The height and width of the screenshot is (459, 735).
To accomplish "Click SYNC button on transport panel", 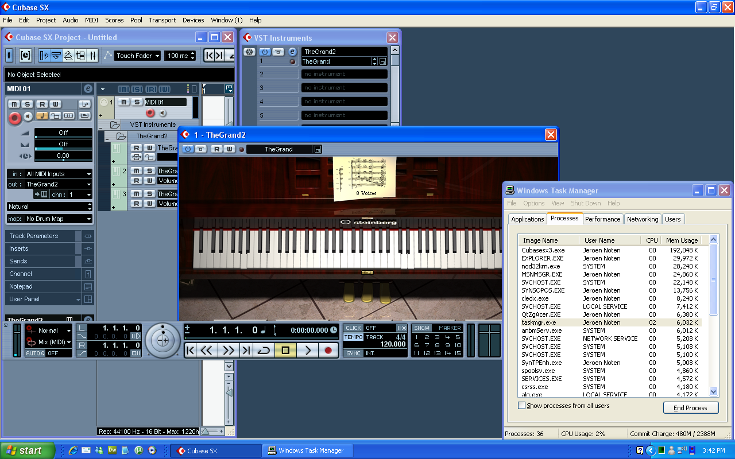I will pos(353,353).
